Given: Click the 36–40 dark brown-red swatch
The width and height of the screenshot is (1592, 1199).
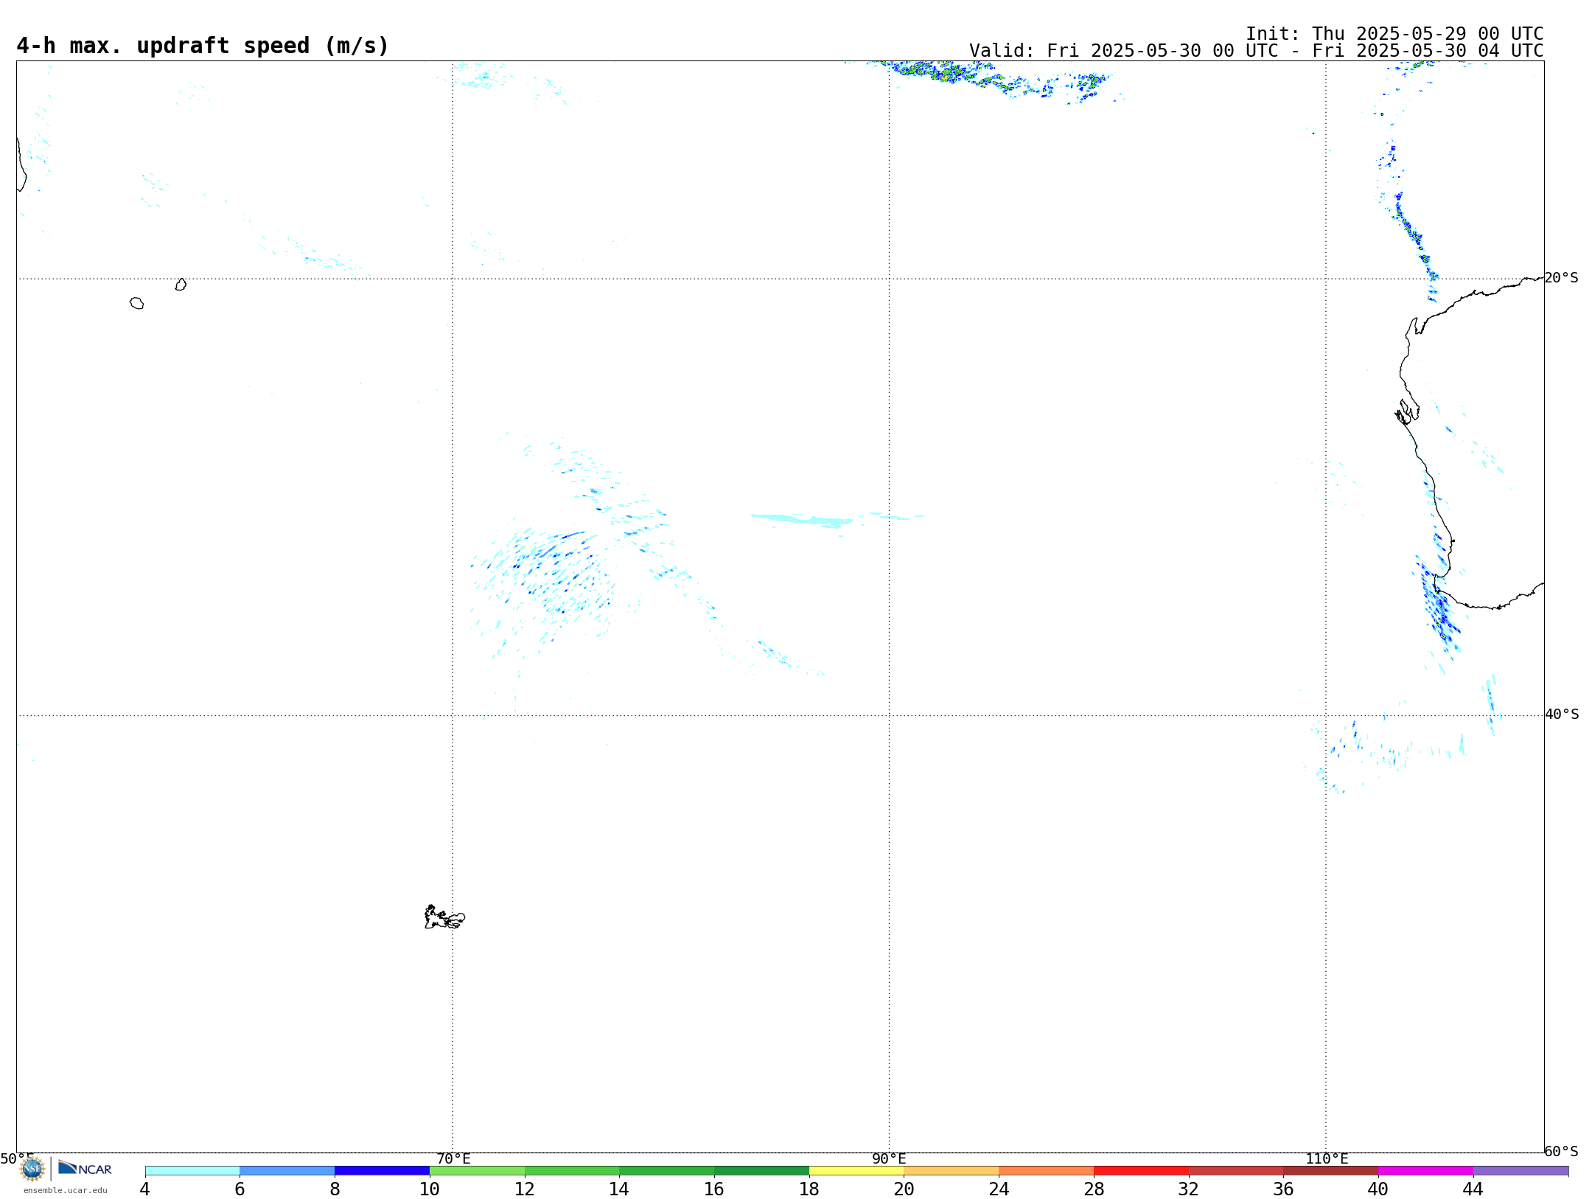Looking at the screenshot, I should [1330, 1170].
